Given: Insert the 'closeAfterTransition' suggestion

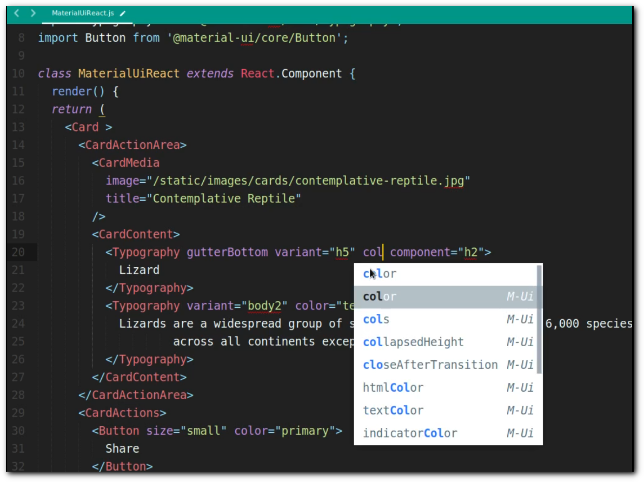Looking at the screenshot, I should pos(430,365).
